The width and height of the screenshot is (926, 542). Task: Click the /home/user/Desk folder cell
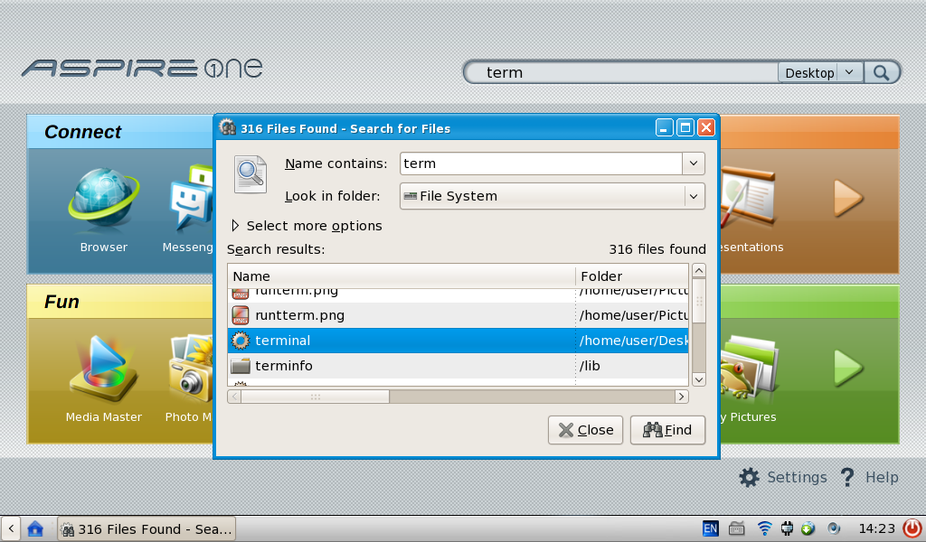(x=633, y=341)
